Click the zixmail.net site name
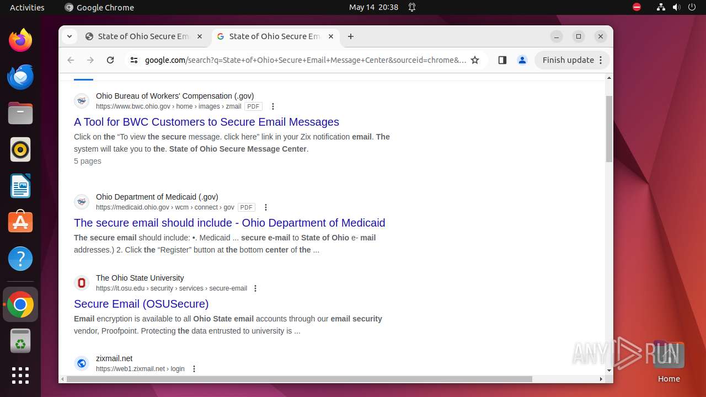Image resolution: width=706 pixels, height=397 pixels. pyautogui.click(x=114, y=358)
